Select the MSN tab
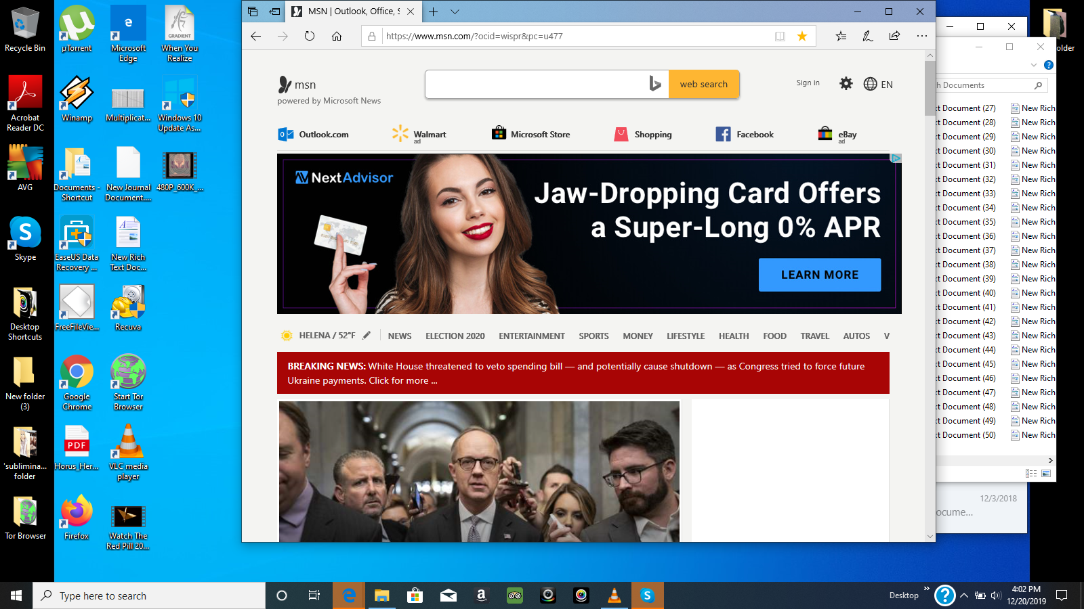1084x609 pixels. [x=352, y=12]
